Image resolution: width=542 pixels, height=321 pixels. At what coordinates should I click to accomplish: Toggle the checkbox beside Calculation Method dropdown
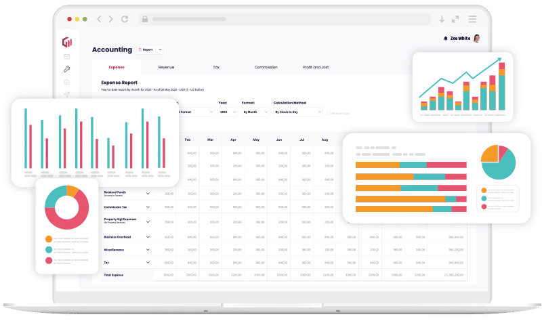pyautogui.click(x=329, y=112)
